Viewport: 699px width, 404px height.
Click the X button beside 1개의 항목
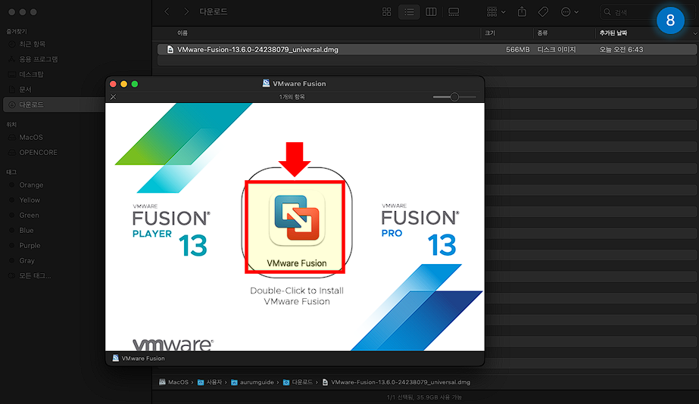click(114, 97)
